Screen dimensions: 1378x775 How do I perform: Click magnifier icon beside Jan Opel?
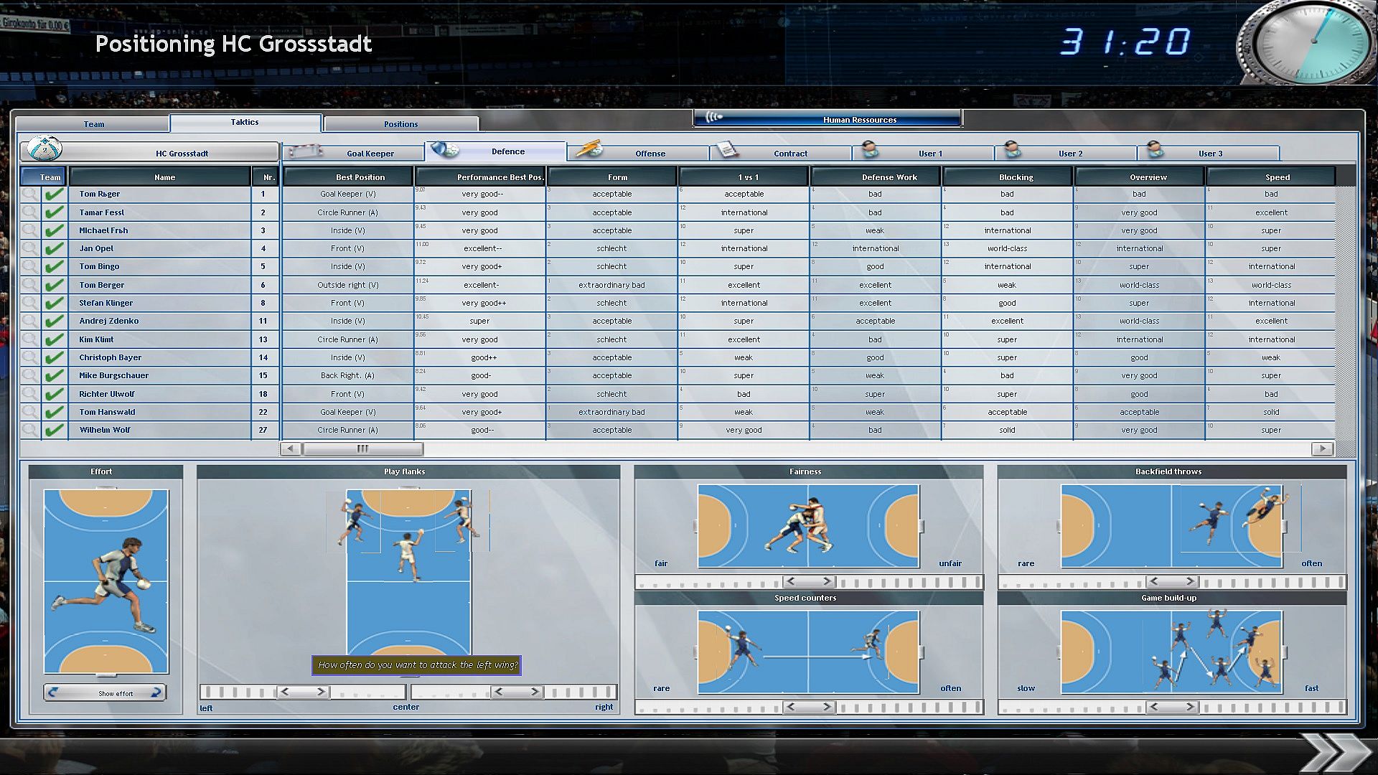[29, 248]
